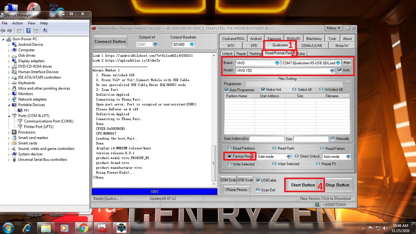Click the red toolbox taskbar icon
The image size is (416, 234).
coord(102,228)
